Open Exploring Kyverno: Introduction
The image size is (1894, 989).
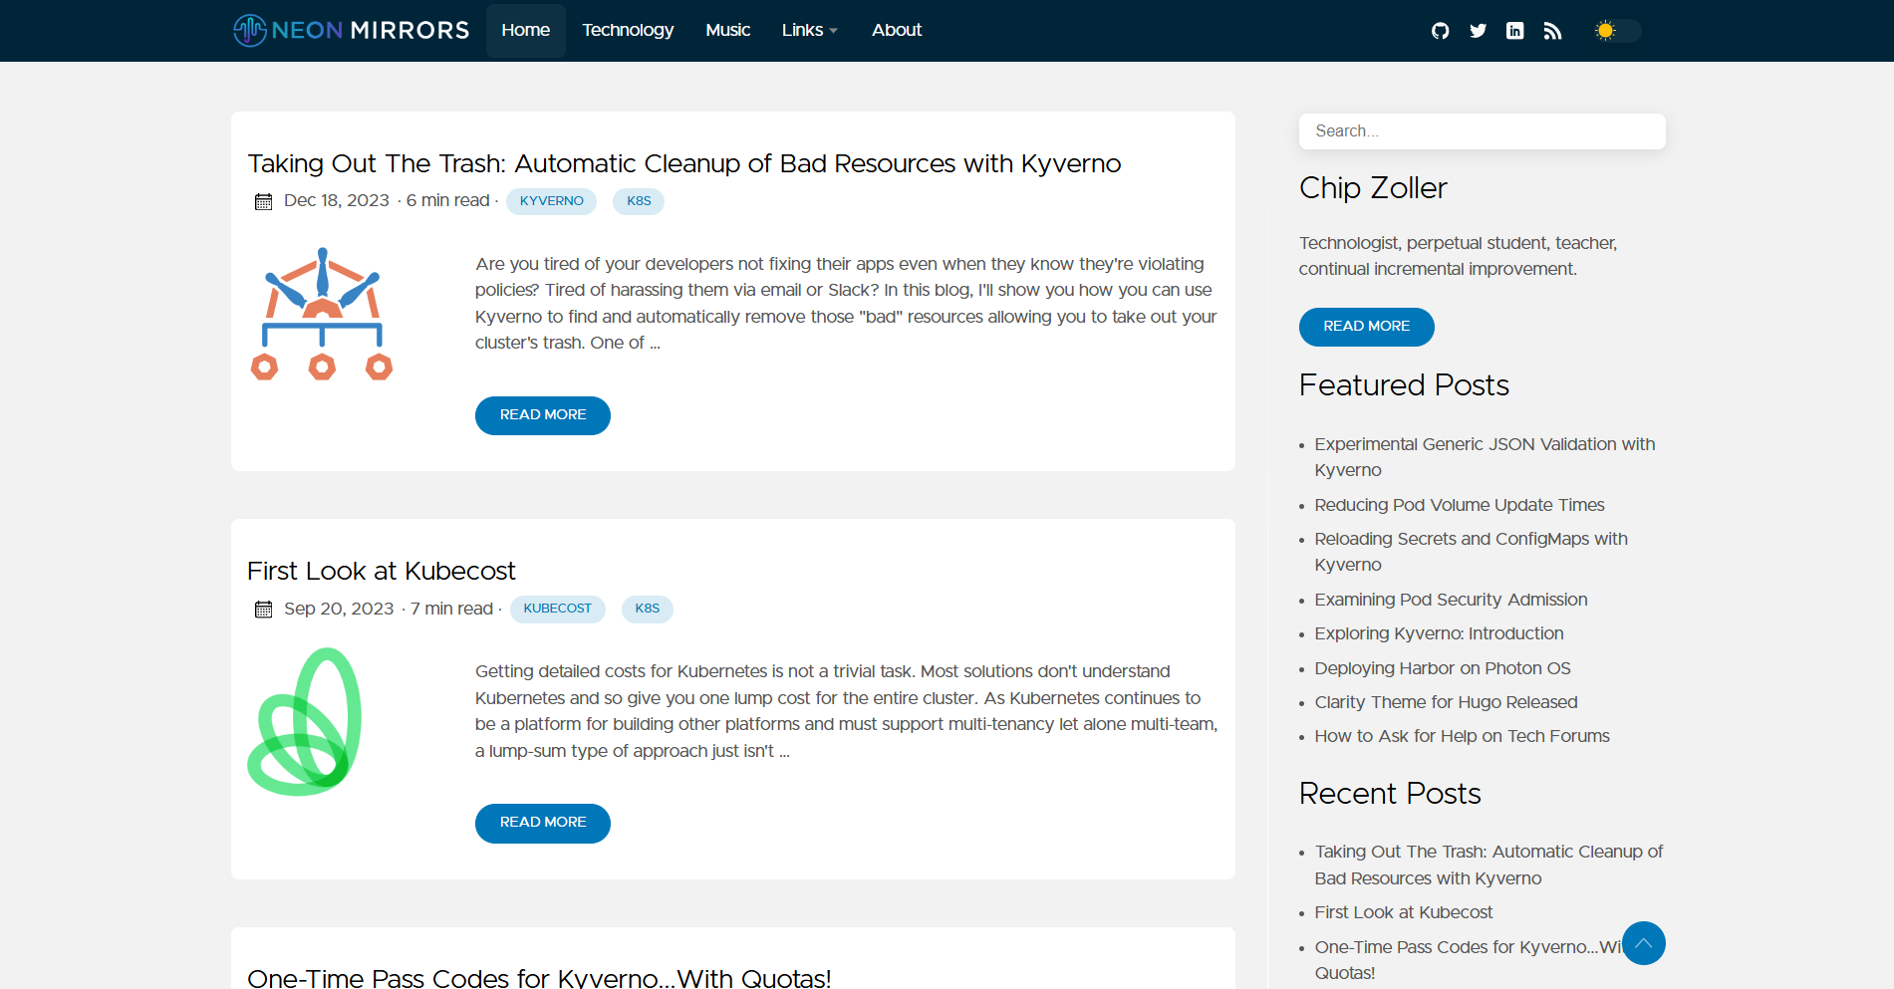pos(1439,633)
